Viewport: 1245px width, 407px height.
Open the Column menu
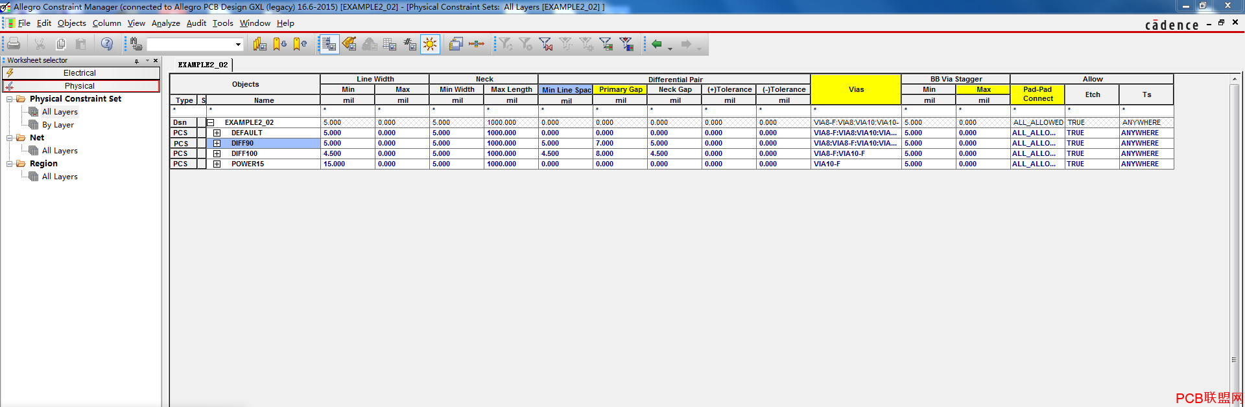click(x=106, y=23)
